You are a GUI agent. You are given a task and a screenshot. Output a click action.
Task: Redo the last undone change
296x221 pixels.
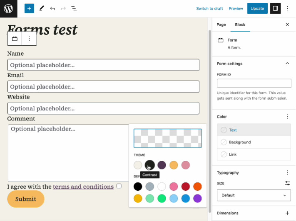click(x=63, y=8)
